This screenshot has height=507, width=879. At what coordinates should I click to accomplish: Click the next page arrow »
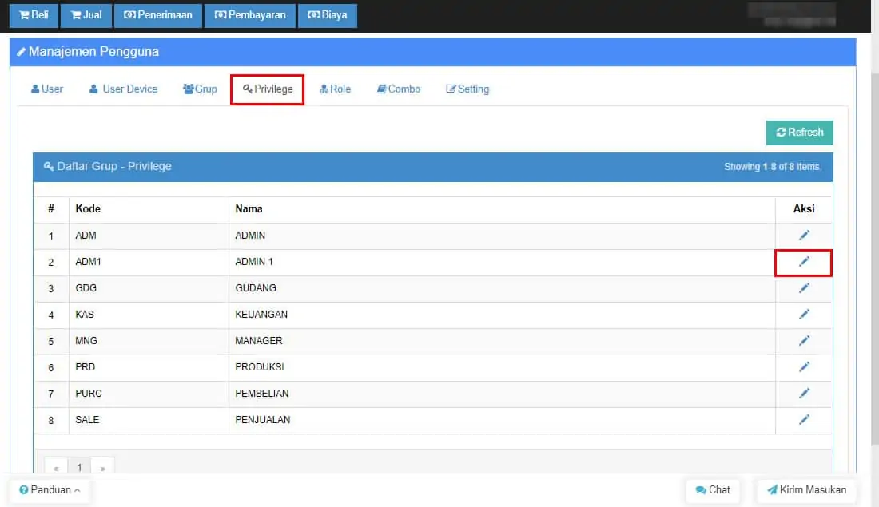102,467
